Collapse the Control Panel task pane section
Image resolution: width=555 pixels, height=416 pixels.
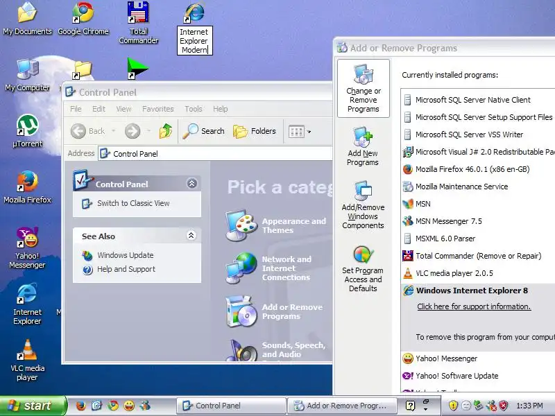[192, 183]
